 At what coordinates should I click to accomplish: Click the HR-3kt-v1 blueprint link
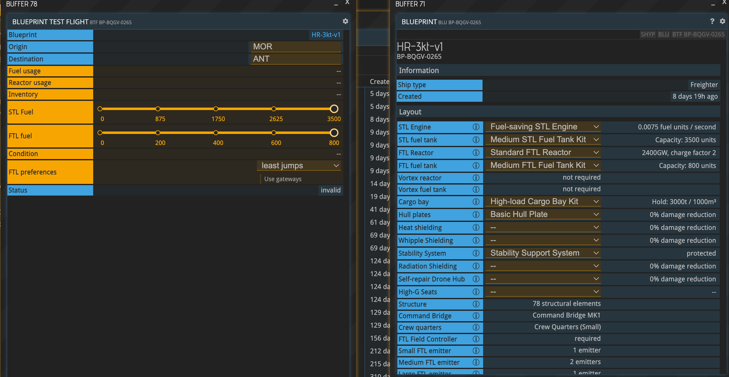(x=325, y=35)
